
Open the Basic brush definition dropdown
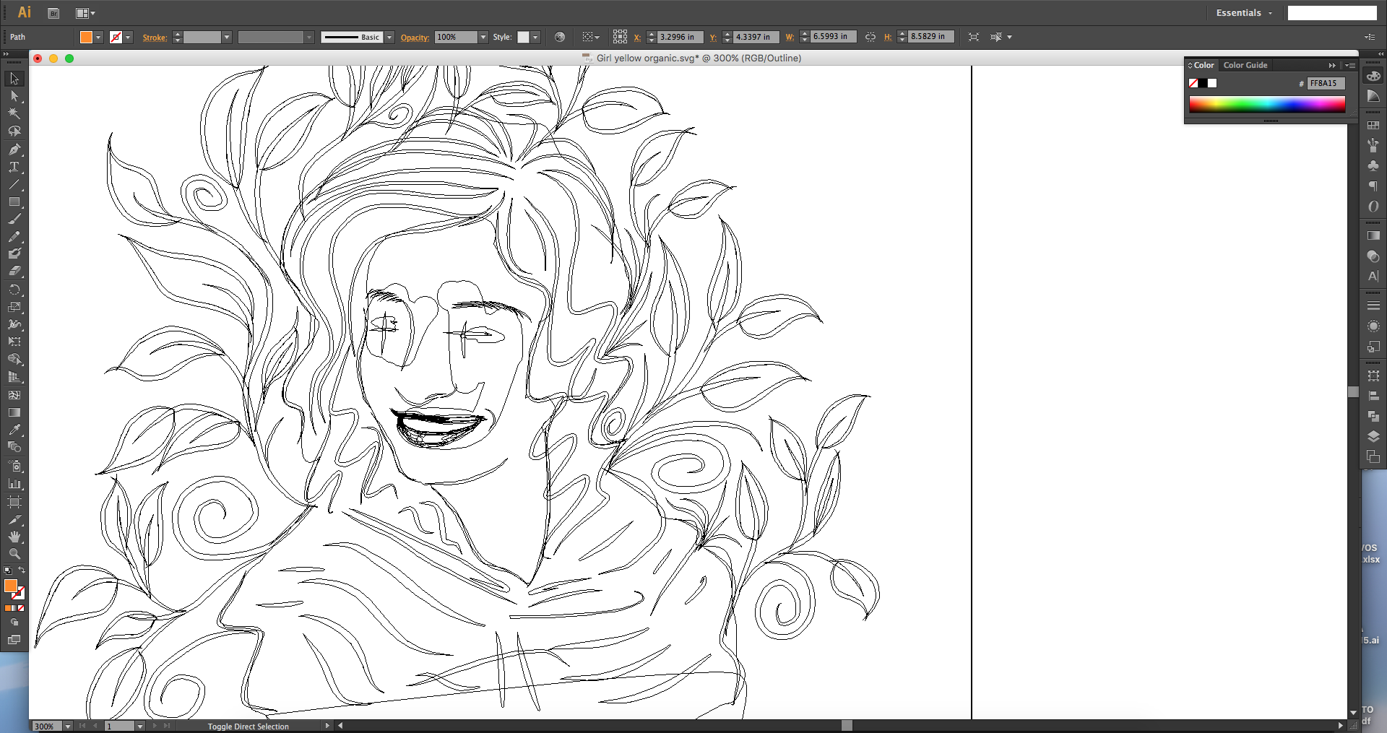[x=389, y=37]
